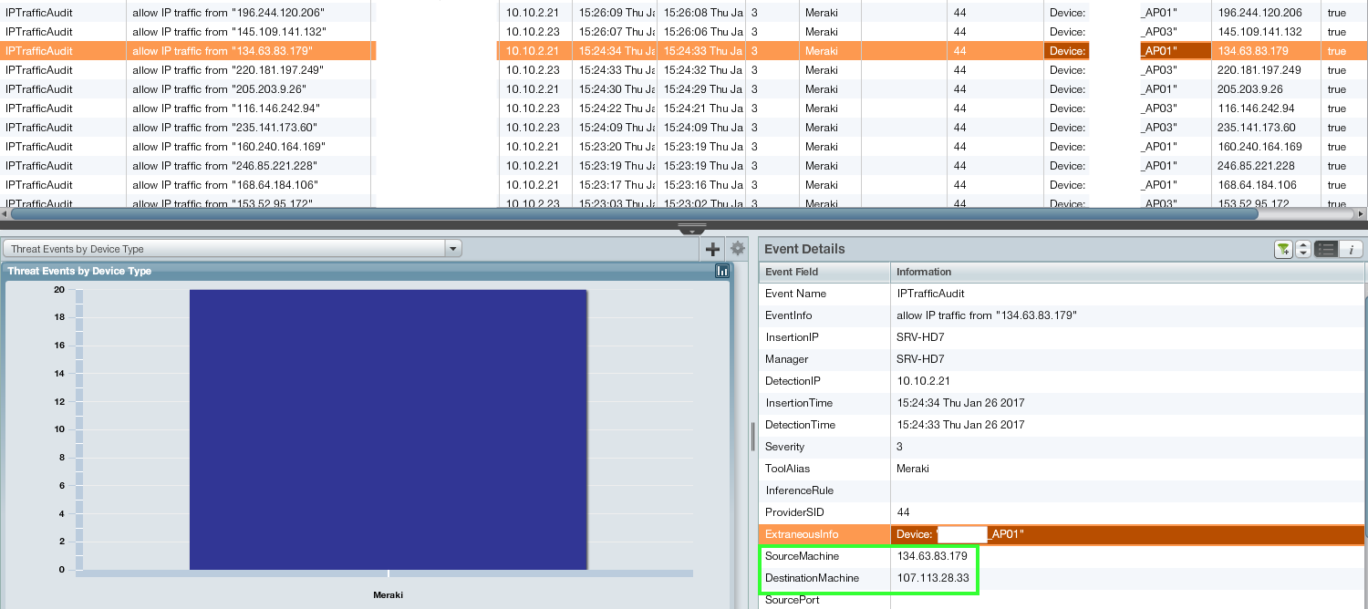Viewport: 1368px width, 609px height.
Task: Select the InsertionTime field row
Action: pyautogui.click(x=1062, y=403)
